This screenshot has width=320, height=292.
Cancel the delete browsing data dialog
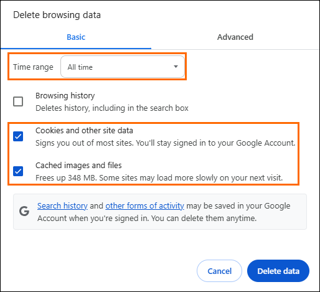pyautogui.click(x=219, y=271)
